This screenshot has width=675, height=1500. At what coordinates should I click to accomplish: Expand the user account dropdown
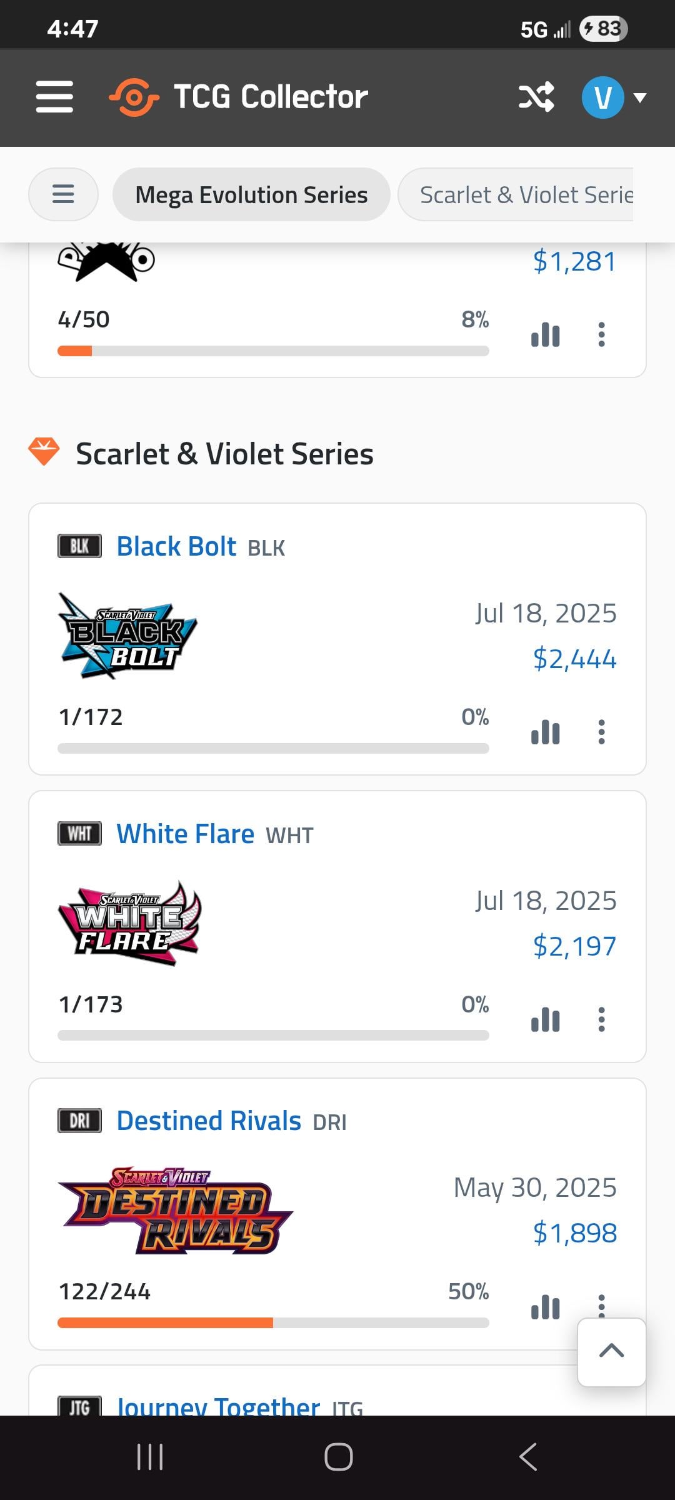click(x=614, y=97)
